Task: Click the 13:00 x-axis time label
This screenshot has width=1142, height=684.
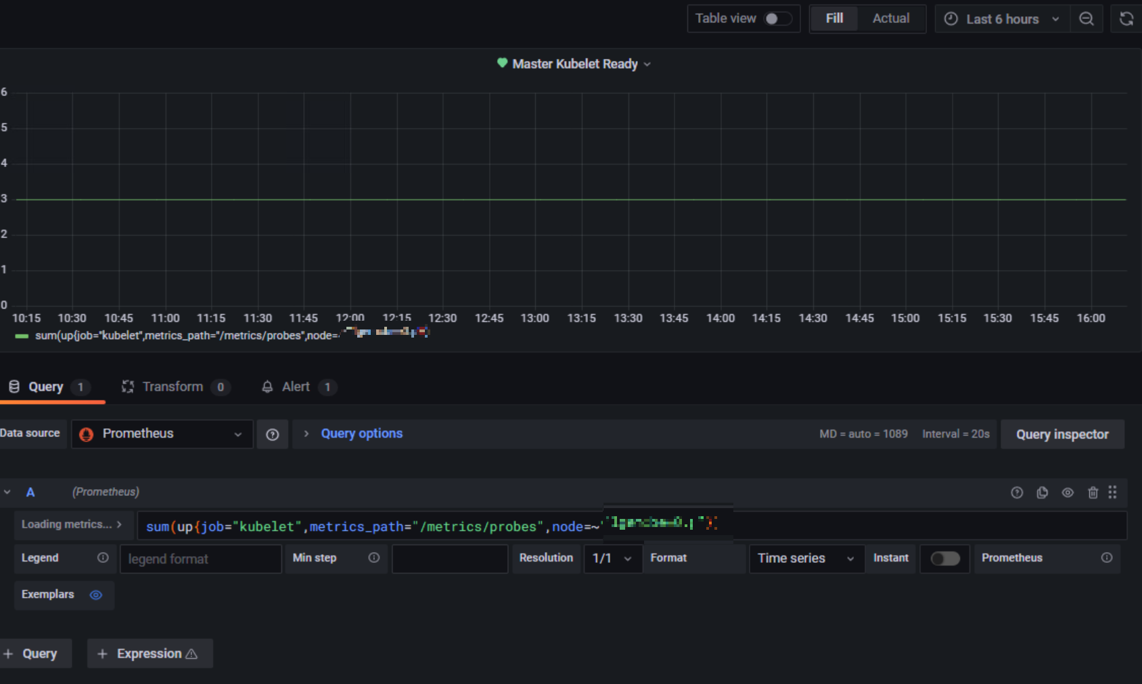Action: click(x=534, y=318)
